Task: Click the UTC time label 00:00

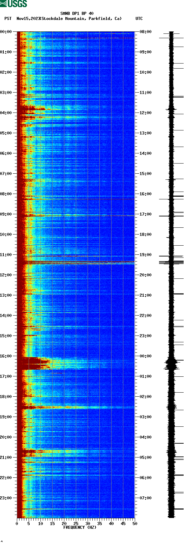Action: pos(145,356)
